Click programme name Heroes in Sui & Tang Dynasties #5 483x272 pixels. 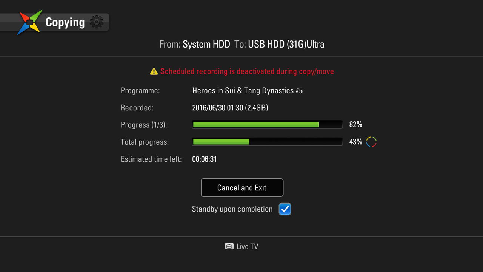pos(248,91)
